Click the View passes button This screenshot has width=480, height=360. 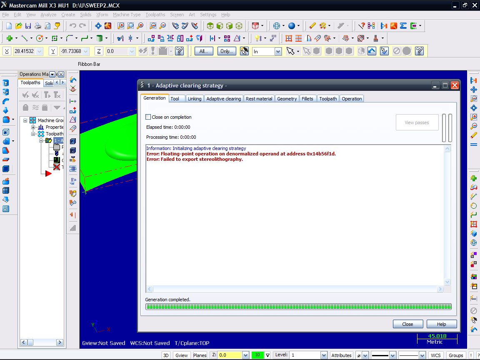coord(417,122)
